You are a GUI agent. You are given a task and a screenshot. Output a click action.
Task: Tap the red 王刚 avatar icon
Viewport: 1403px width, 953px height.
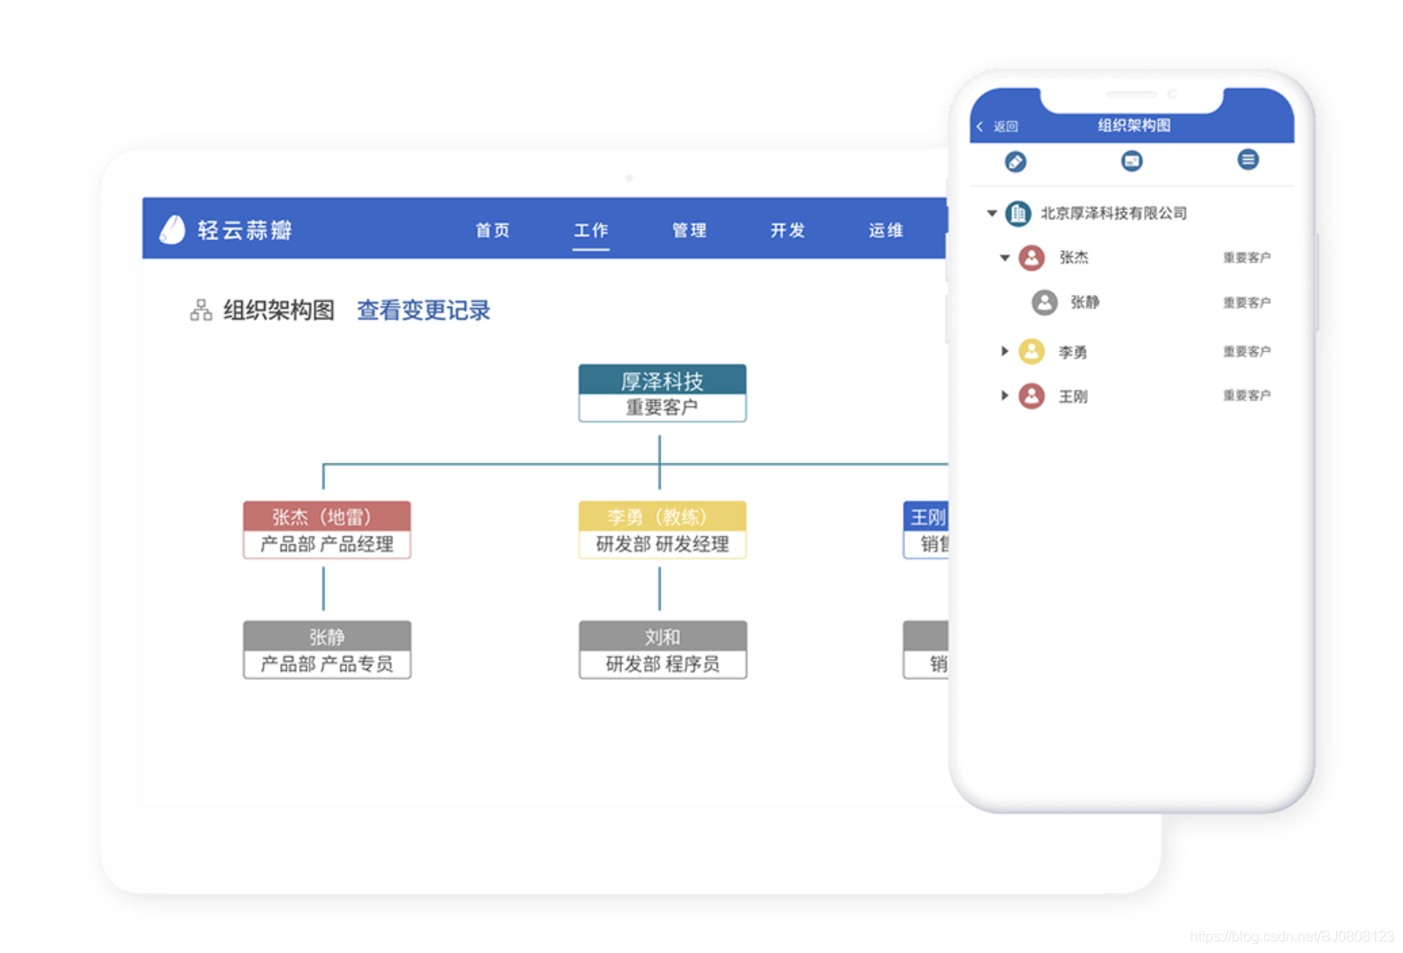pos(1032,395)
